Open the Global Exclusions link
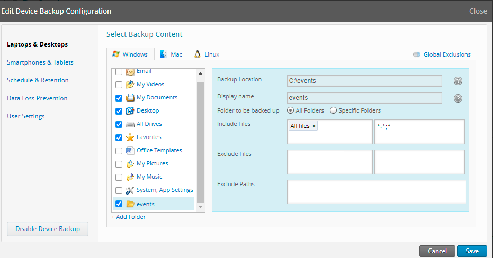 pyautogui.click(x=447, y=54)
